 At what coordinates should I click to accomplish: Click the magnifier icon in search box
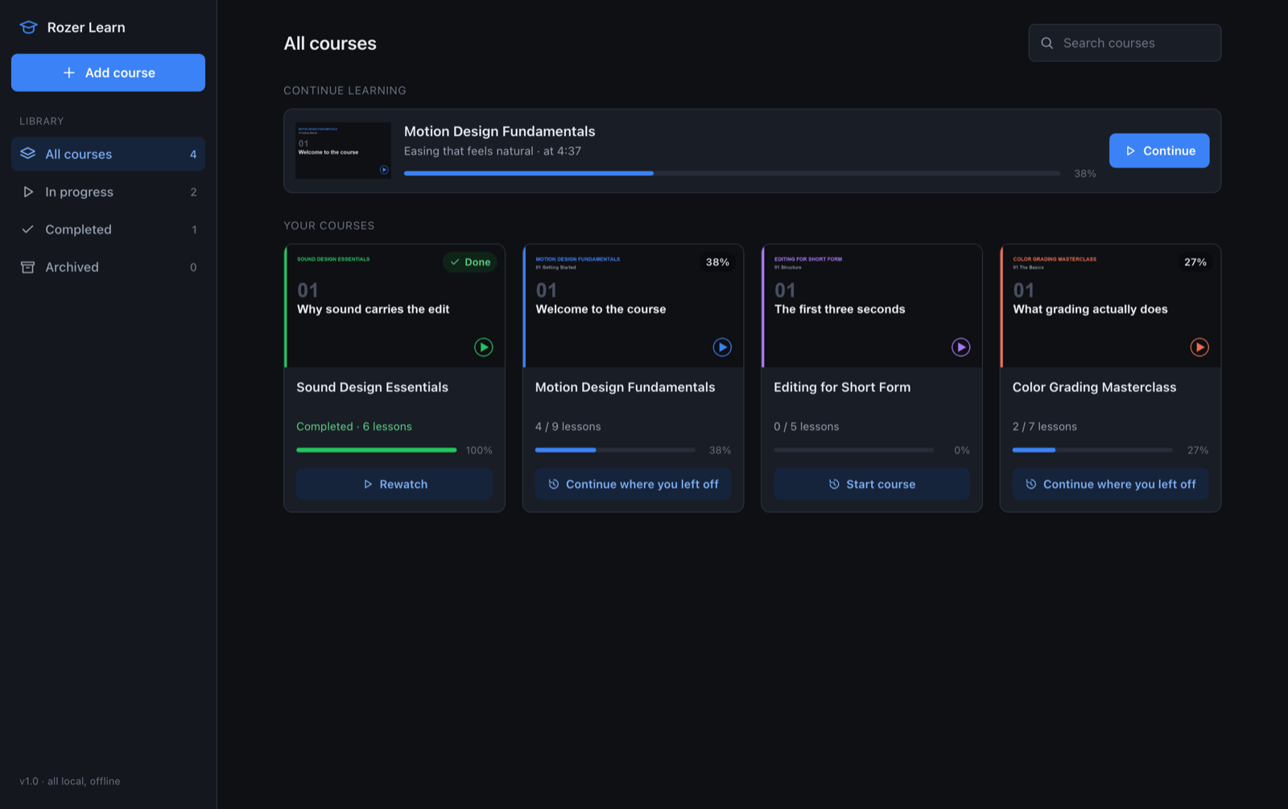coord(1047,43)
